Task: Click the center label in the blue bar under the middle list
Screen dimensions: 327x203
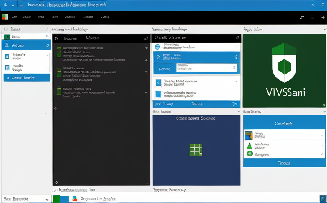Action: [197, 104]
